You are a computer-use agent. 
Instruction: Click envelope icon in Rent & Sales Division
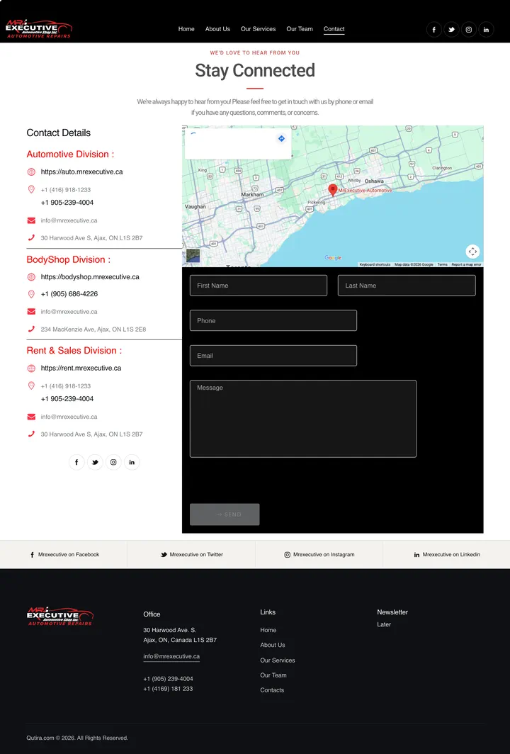[x=31, y=417]
